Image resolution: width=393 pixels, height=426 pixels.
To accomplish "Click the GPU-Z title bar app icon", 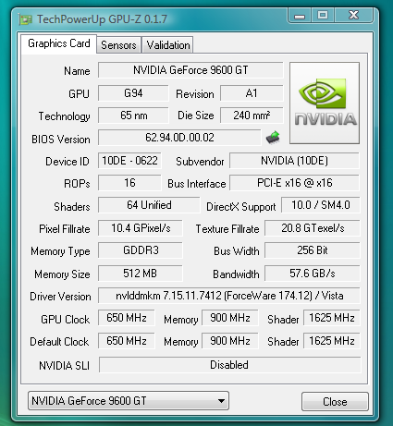I will pos(26,19).
